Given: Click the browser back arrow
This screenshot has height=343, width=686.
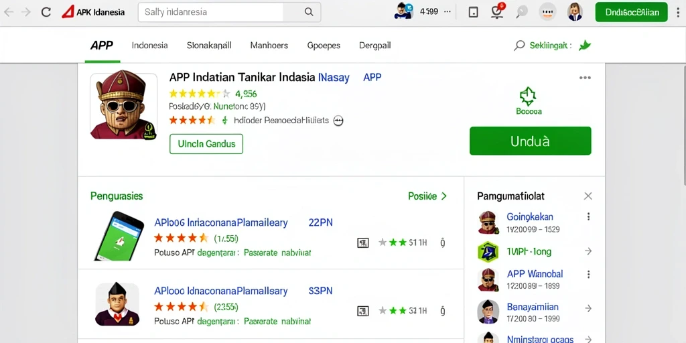Looking at the screenshot, I should coord(9,12).
